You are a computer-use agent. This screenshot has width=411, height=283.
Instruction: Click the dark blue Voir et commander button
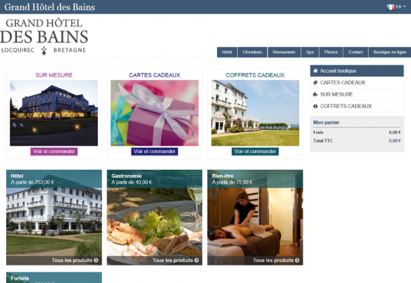point(155,152)
